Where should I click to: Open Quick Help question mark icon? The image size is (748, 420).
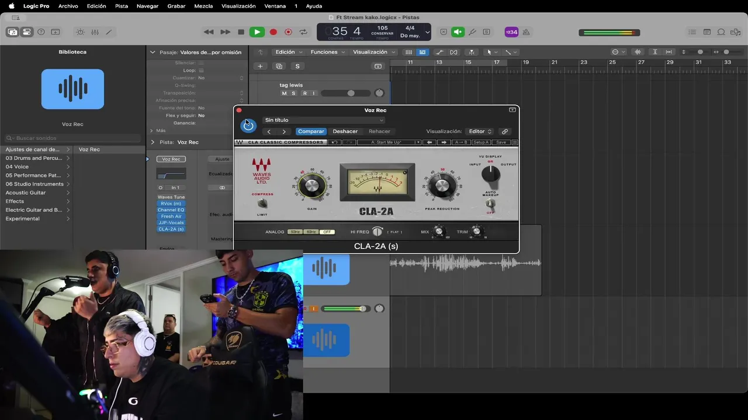point(41,32)
